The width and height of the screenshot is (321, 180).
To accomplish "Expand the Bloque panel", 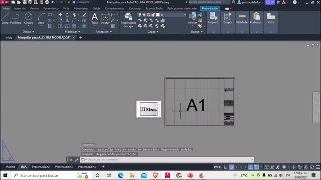I will click(196, 32).
